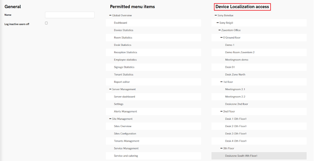Collapse the 0 Ground floor node

[x=221, y=38]
